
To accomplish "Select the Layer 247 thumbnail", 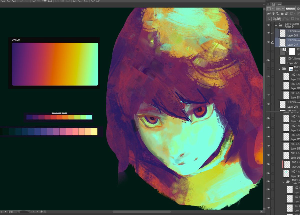I will coord(282,42).
